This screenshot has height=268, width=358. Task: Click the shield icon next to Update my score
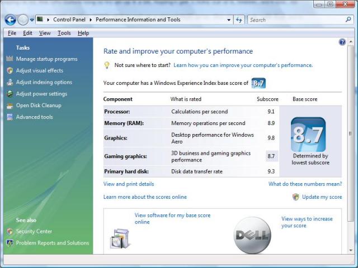coord(296,197)
